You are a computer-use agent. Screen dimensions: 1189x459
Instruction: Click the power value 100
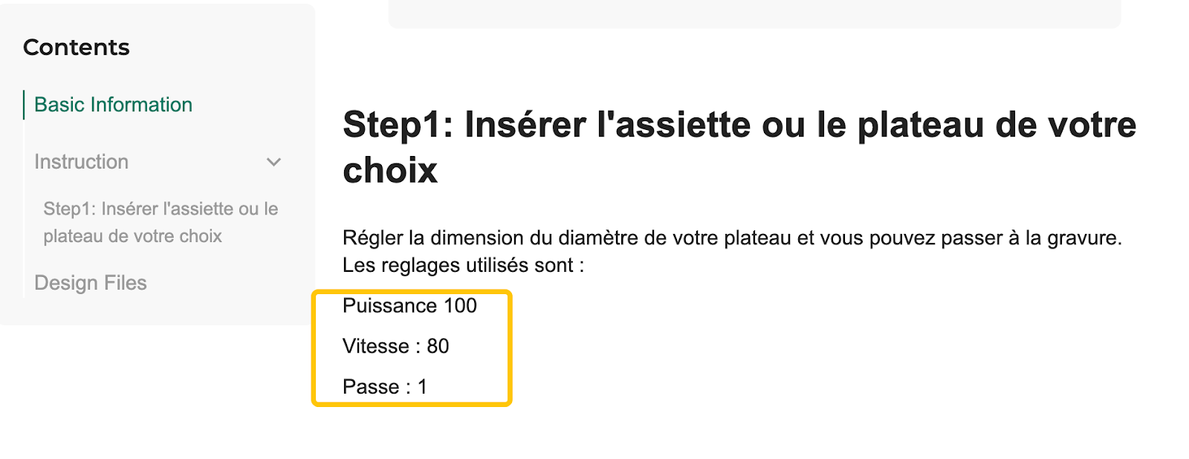click(460, 305)
